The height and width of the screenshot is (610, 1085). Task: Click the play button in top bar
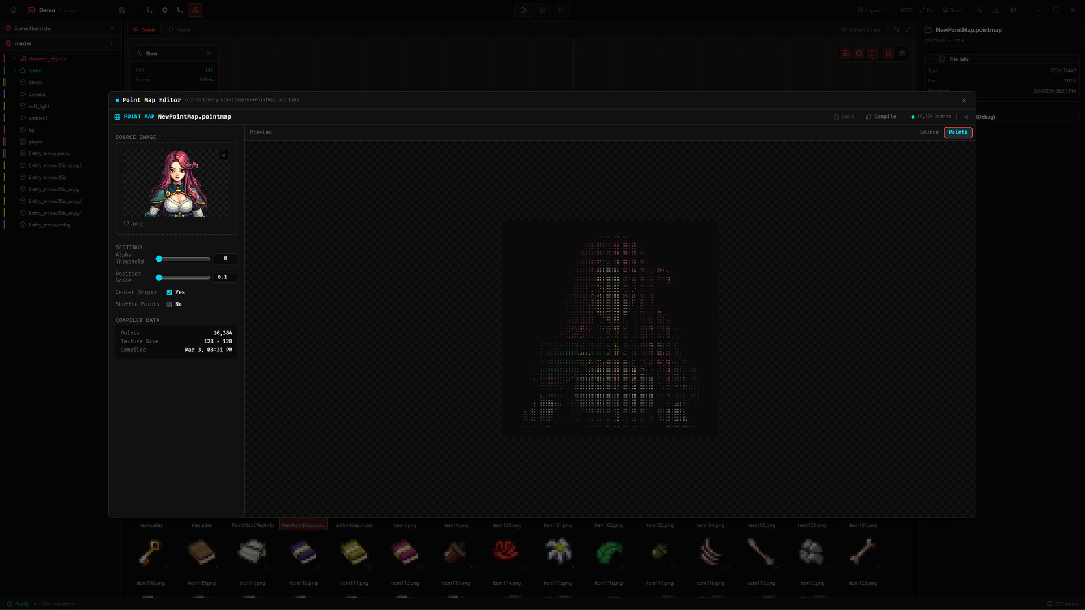[524, 10]
